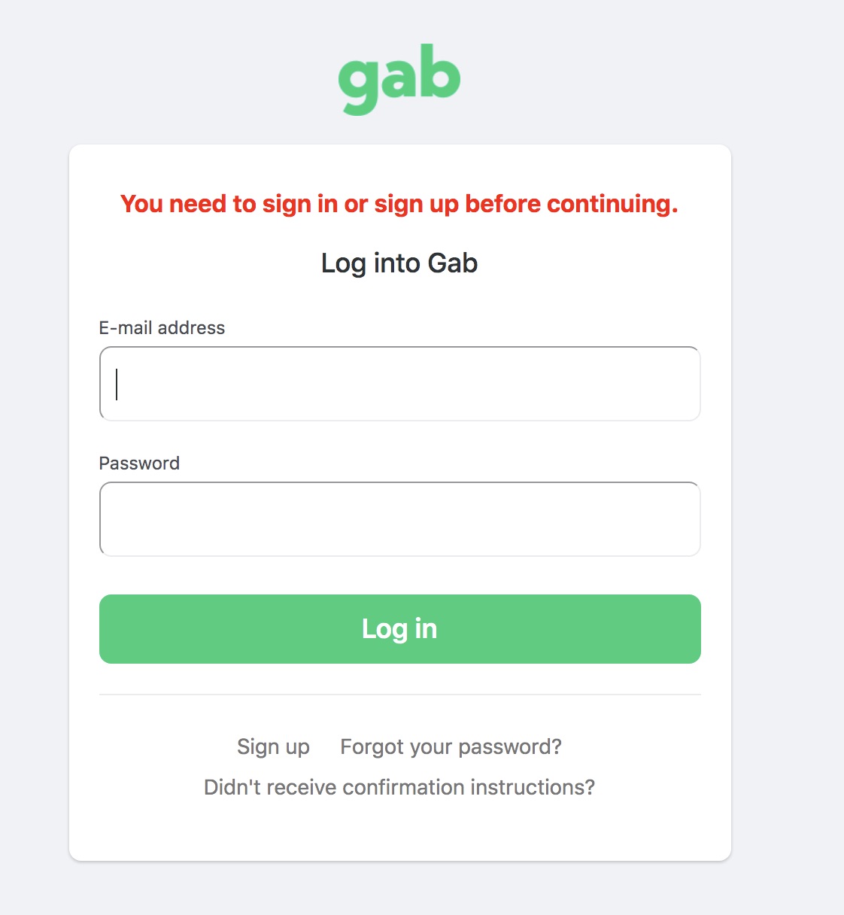Click the Password field label
The height and width of the screenshot is (915, 844).
(139, 464)
